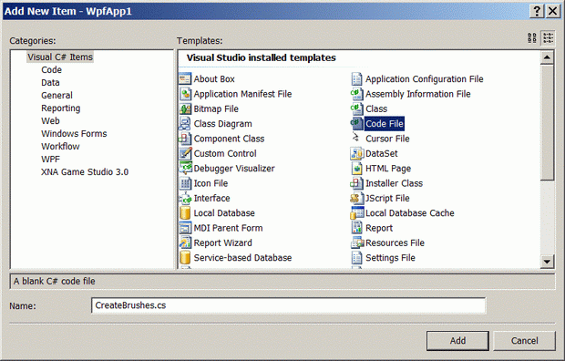
Task: Pick the Class Diagram template icon
Action: (x=185, y=123)
